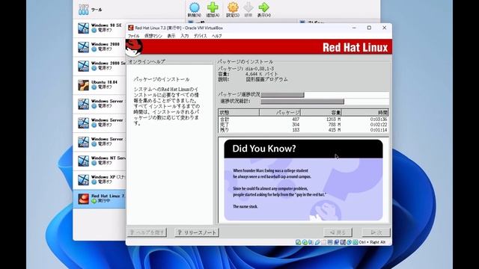
Task: Click the 進捗状況総計 total progress bar
Action: (x=325, y=102)
